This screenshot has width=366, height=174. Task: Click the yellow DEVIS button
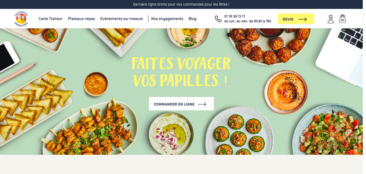pyautogui.click(x=296, y=19)
